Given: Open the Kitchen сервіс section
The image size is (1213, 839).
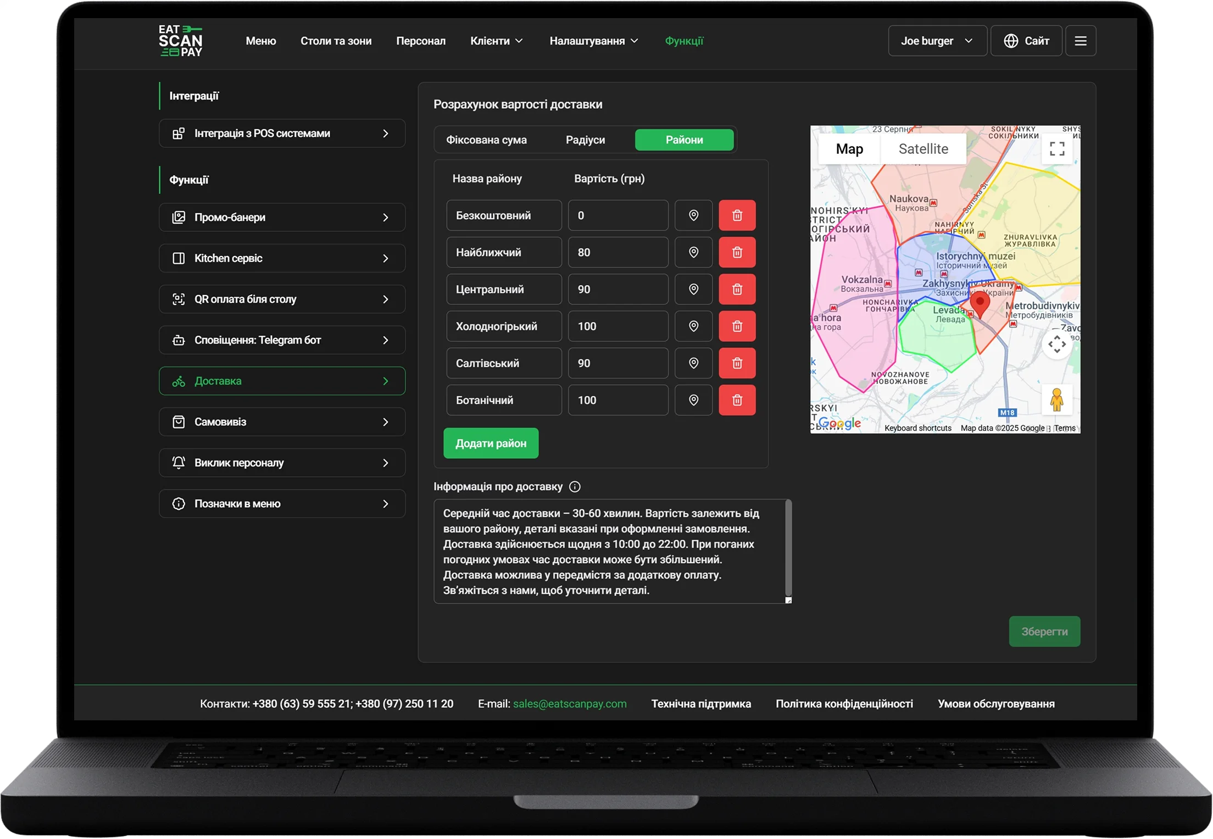Looking at the screenshot, I should (282, 258).
